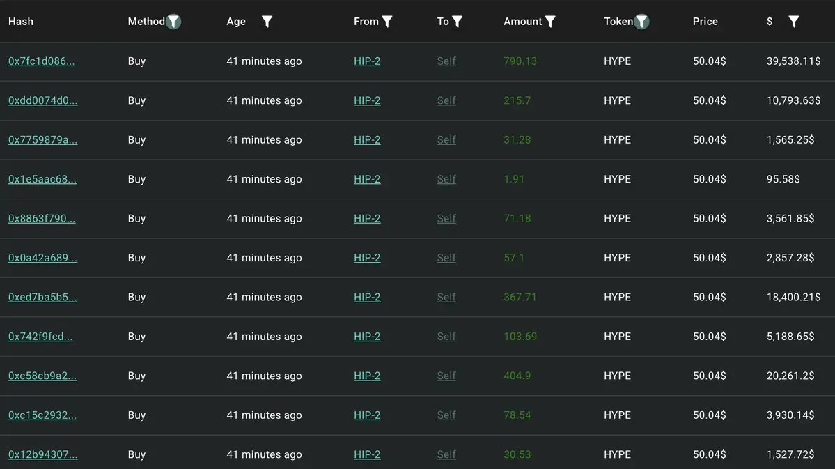Open Self recipient link in 215.7 row

pos(446,100)
